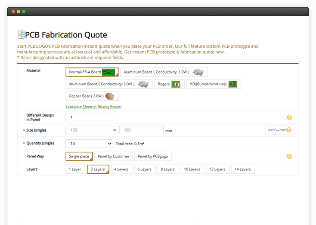Screen dimensions: 316x225
Task: Choose Panel by PCBgogo option
Action: (x=153, y=156)
